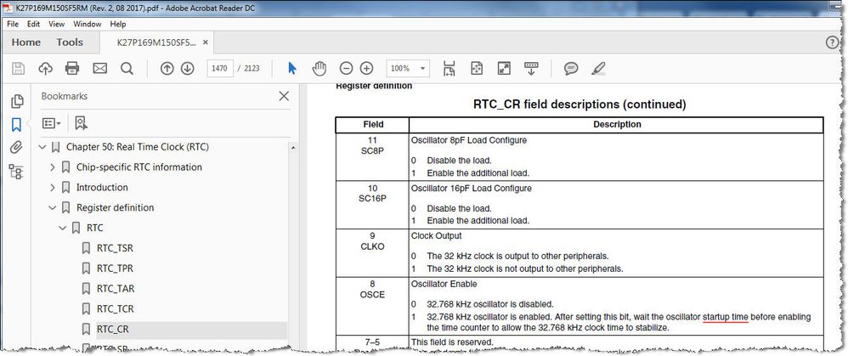Switch to the Home tab
The height and width of the screenshot is (356, 848).
[26, 42]
